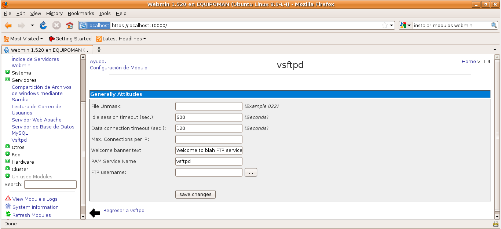
Task: Follow the Regresar a vsftpd link
Action: (x=124, y=210)
